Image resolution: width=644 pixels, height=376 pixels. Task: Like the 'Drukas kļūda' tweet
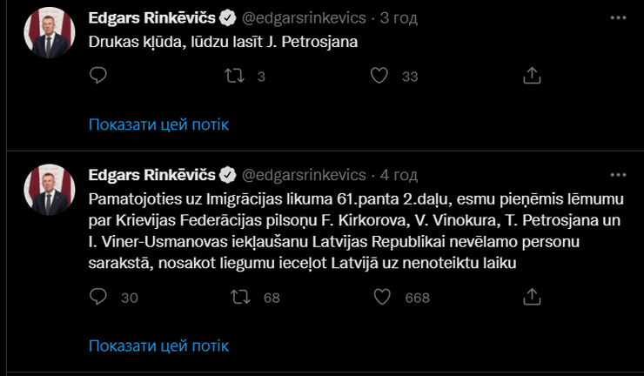pyautogui.click(x=379, y=77)
